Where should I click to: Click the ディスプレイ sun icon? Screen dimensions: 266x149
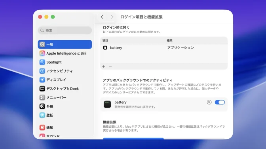click(x=42, y=80)
